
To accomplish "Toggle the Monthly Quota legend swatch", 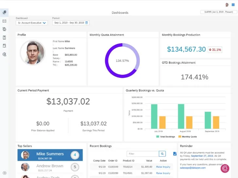I will pos(179,137).
